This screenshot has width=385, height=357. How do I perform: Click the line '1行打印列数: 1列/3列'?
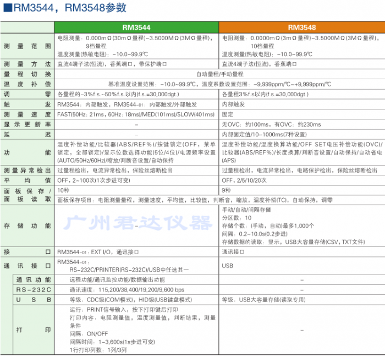pyautogui.click(x=98, y=350)
